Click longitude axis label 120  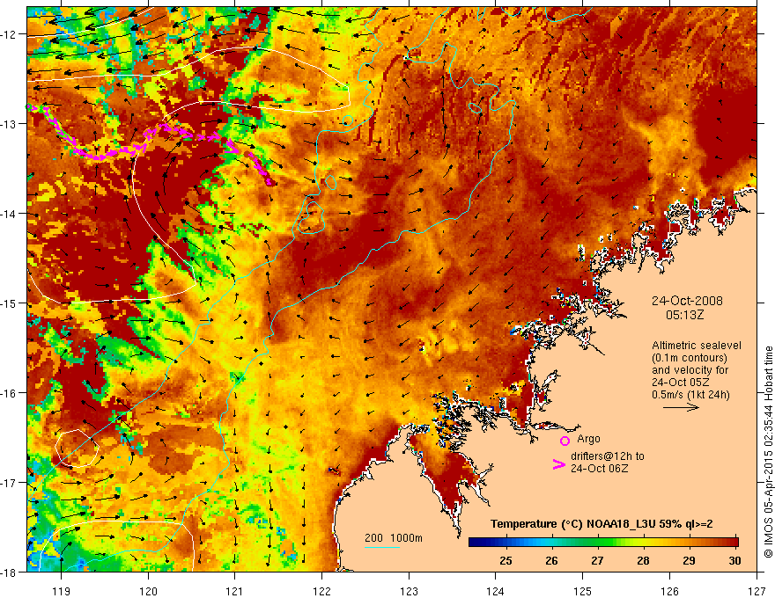tap(148, 591)
